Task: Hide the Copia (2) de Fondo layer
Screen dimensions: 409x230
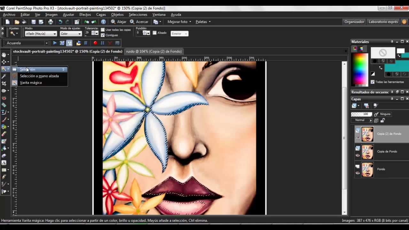Action: pyautogui.click(x=358, y=138)
